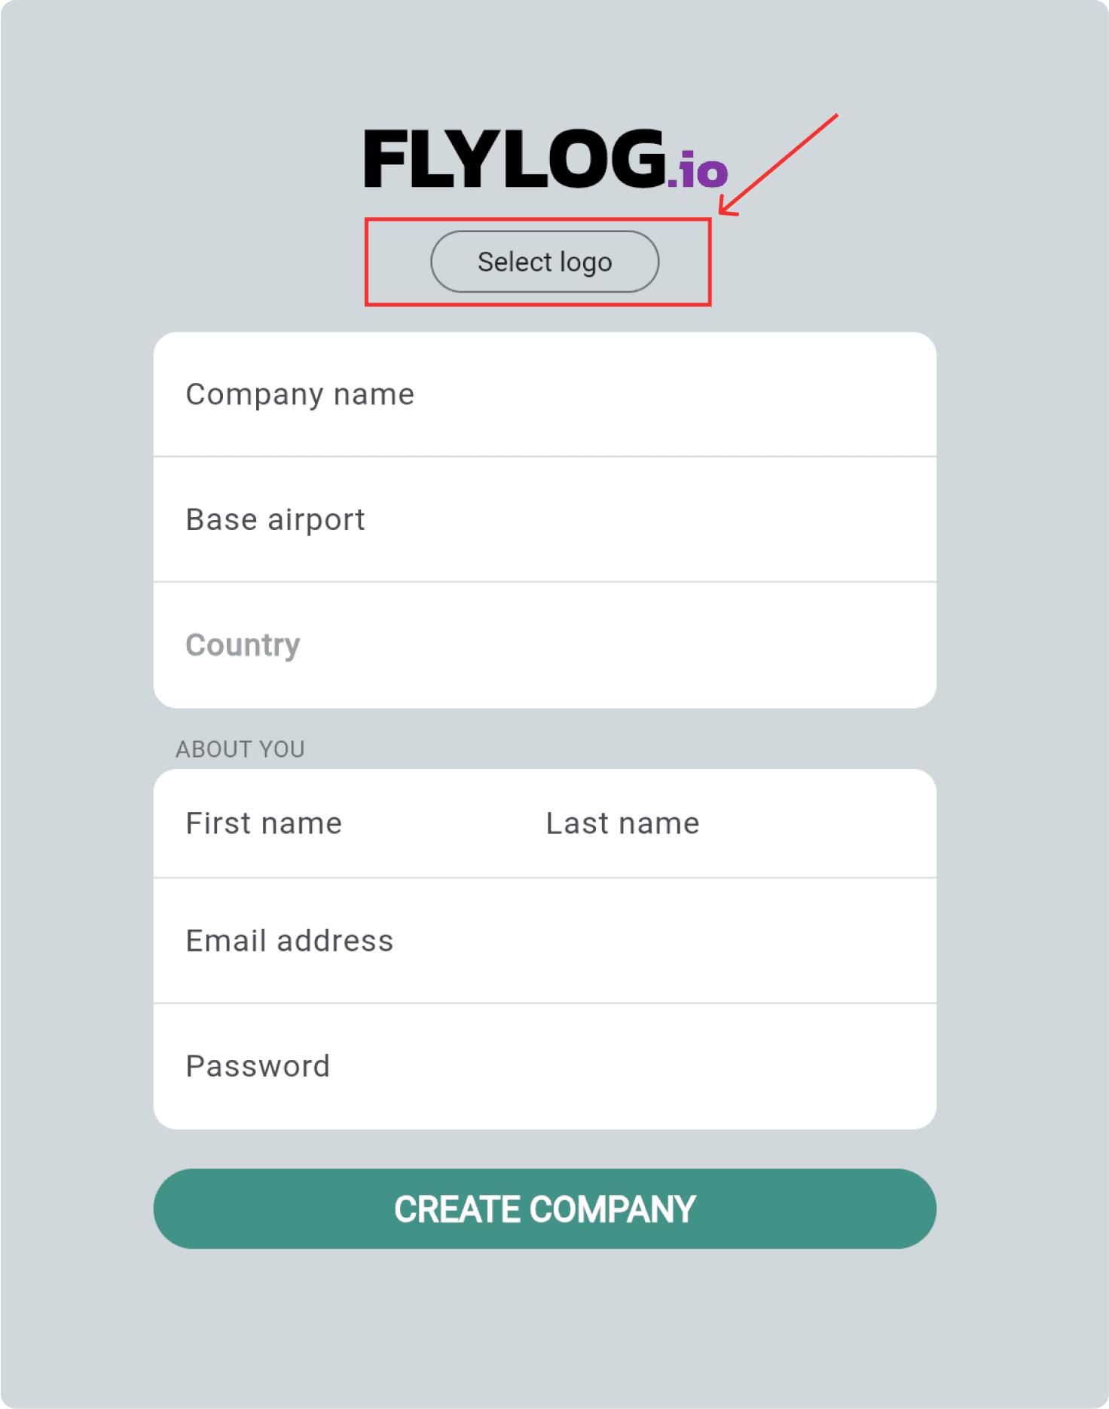Click the CREATE COMPANY button
Screen dimensions: 1109x1409
[x=545, y=1209]
